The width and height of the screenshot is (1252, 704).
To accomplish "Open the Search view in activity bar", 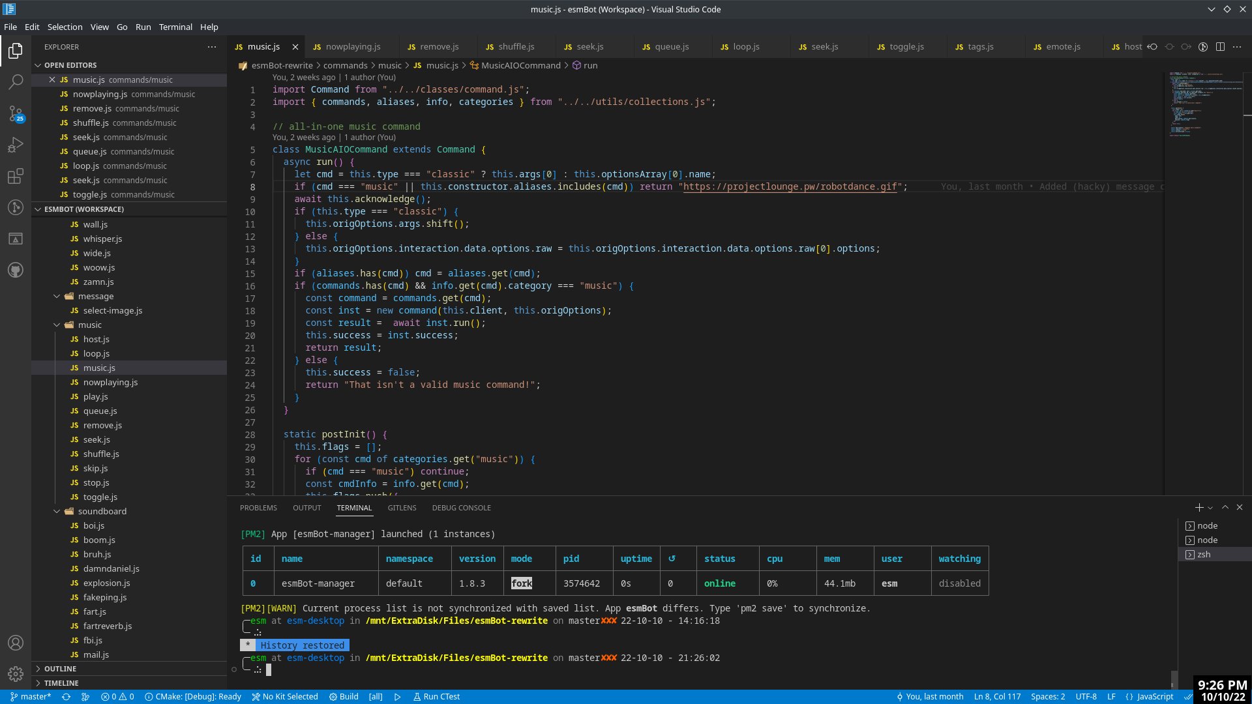I will point(16,81).
